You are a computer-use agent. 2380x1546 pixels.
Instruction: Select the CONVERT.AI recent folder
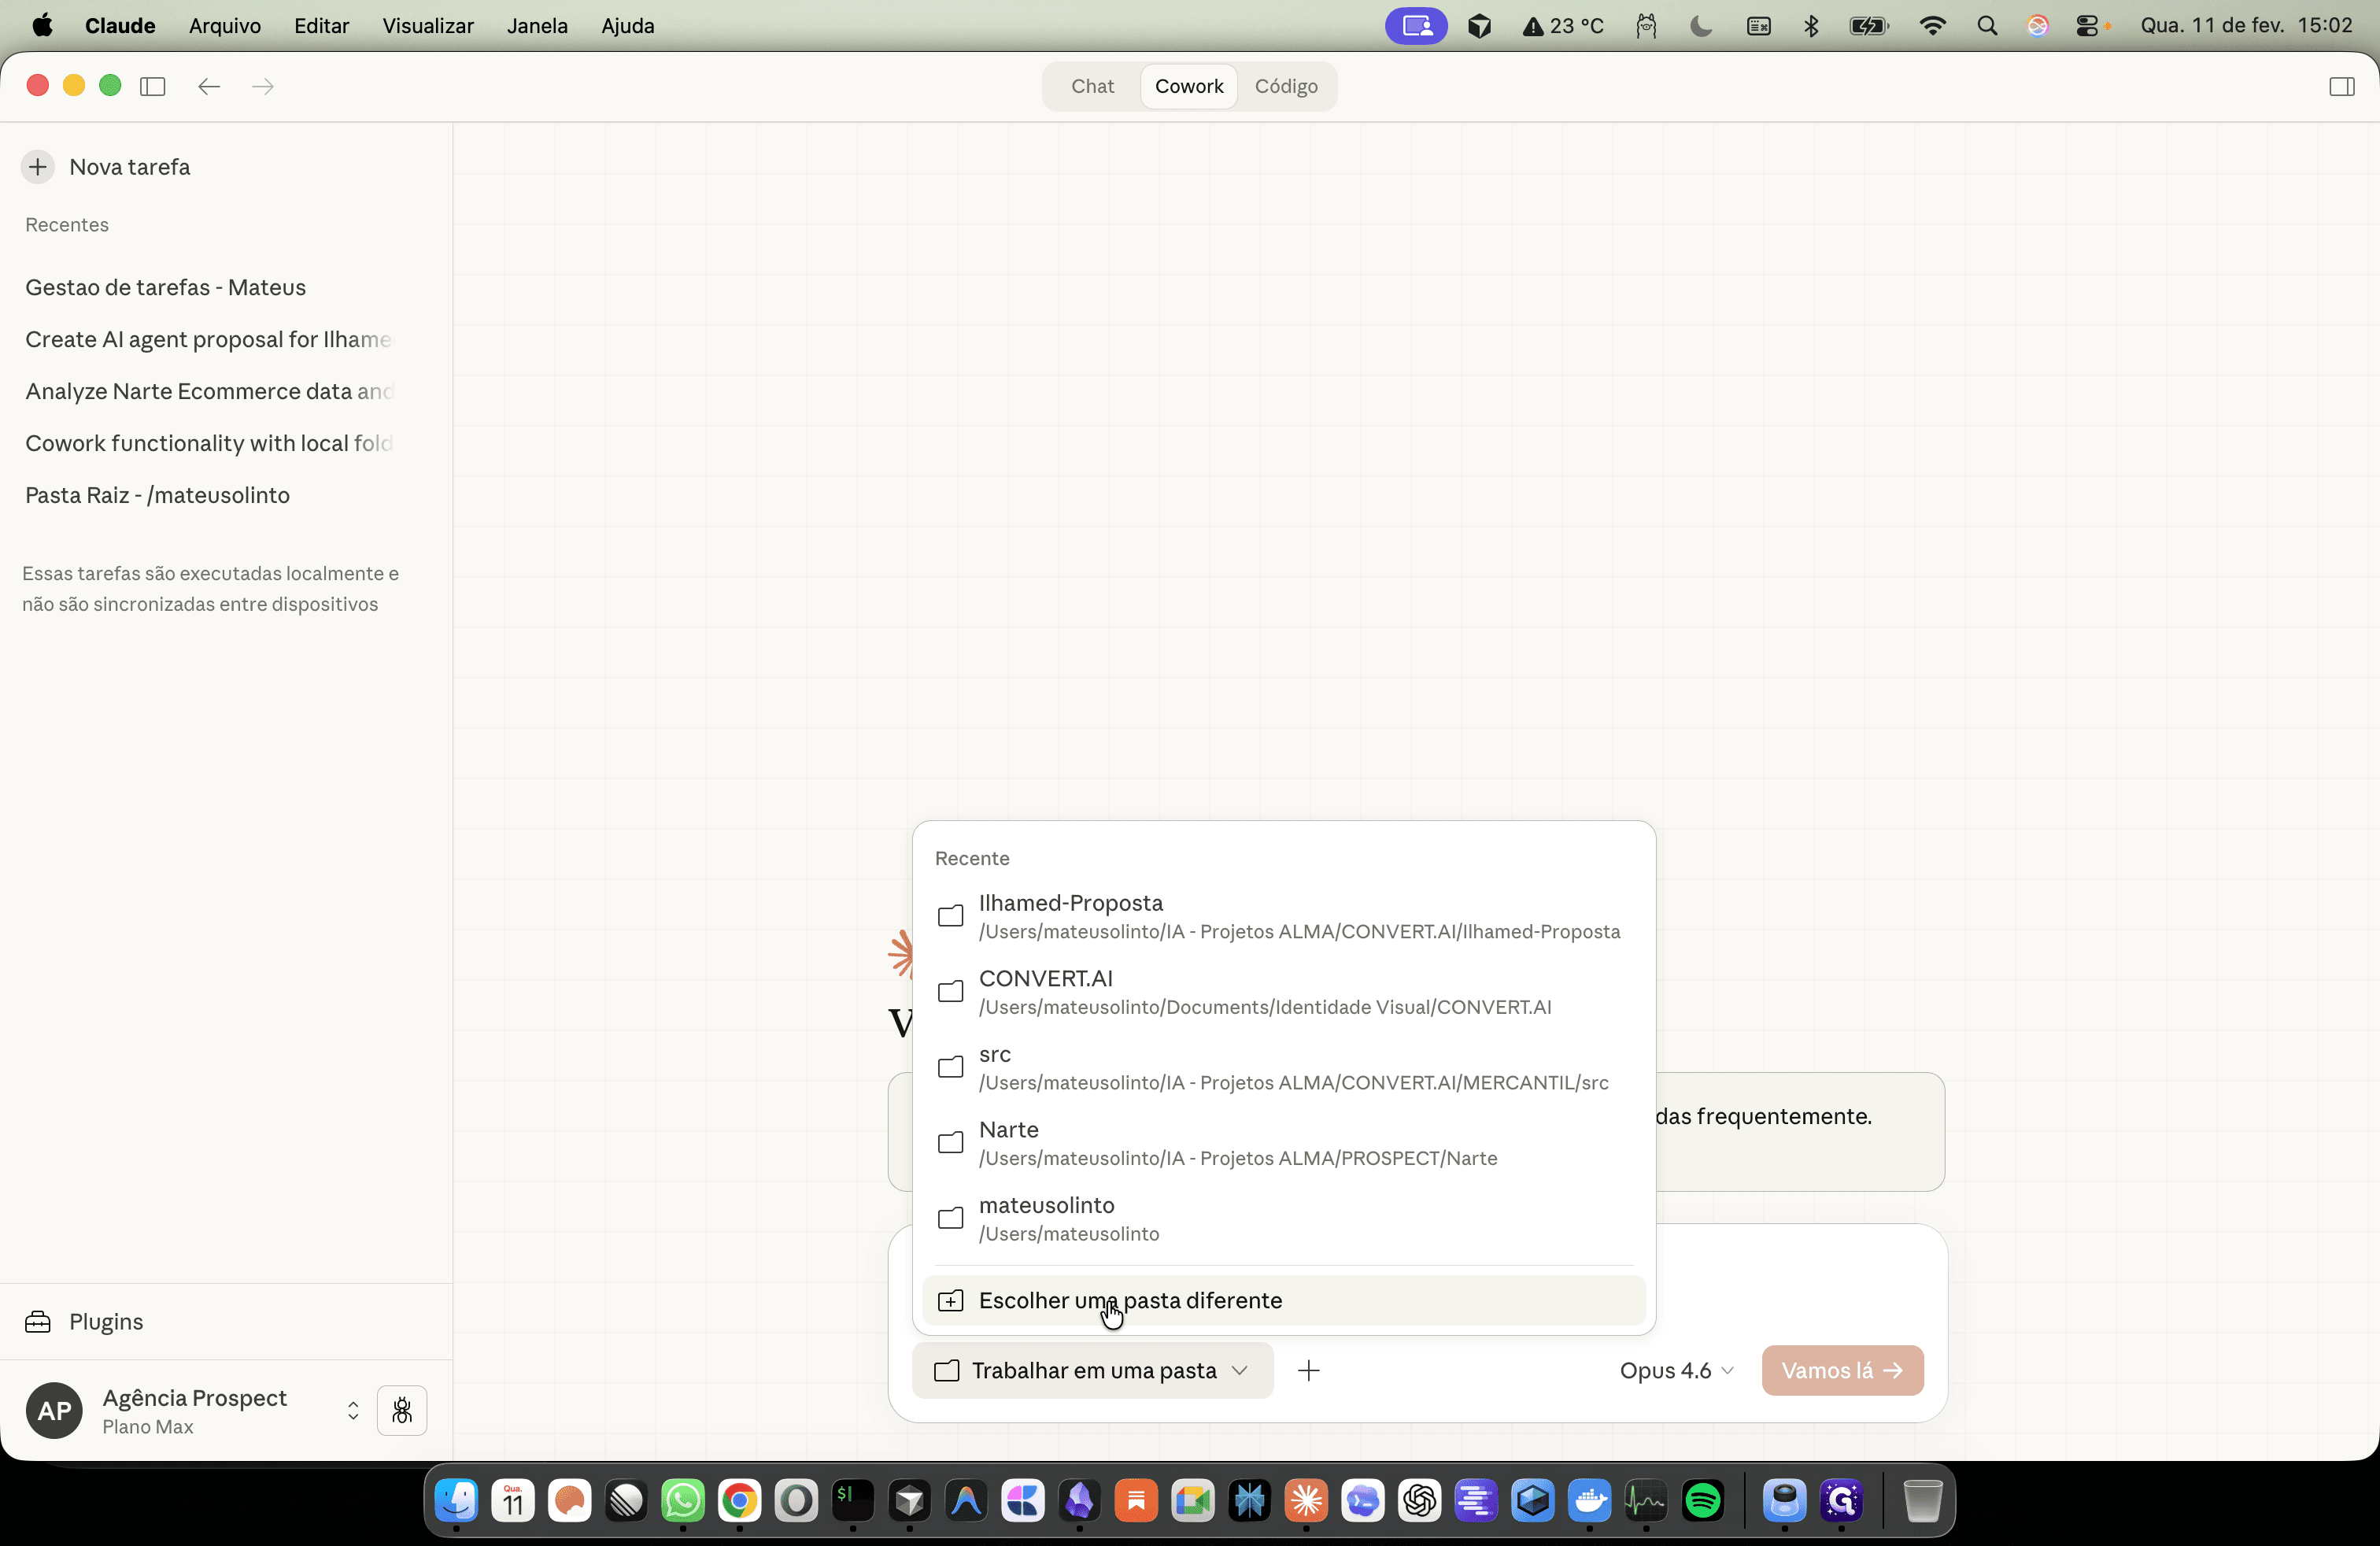[x=1283, y=992]
